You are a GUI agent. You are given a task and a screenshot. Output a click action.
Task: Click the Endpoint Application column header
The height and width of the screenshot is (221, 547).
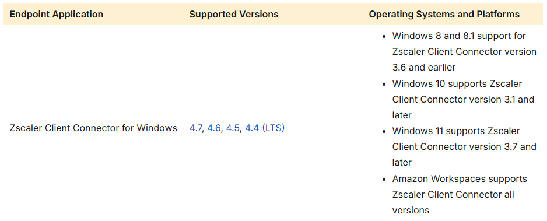(x=56, y=15)
